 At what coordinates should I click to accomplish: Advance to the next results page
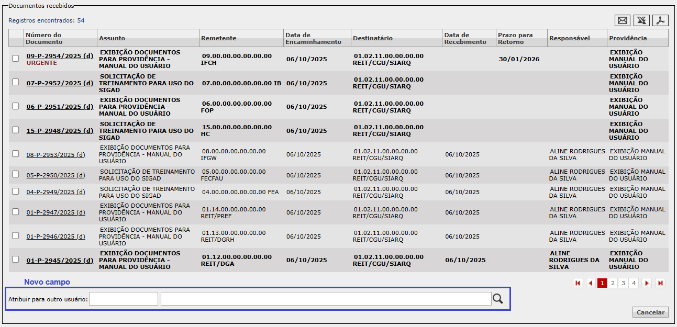tap(647, 283)
